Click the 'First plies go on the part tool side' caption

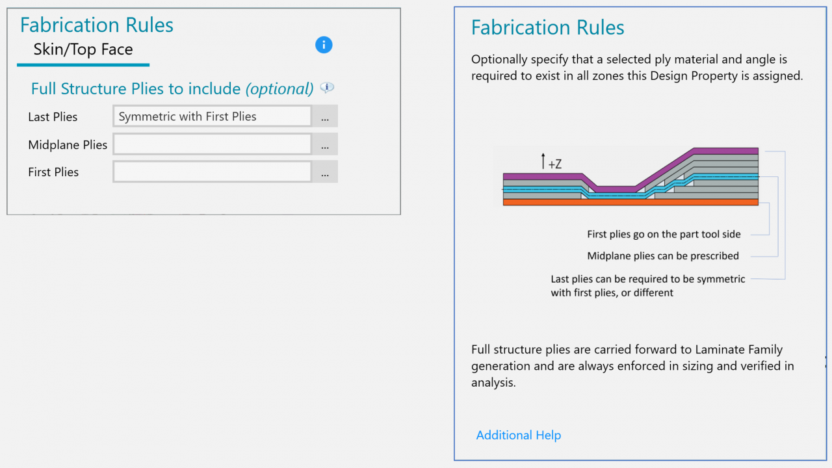pos(664,235)
